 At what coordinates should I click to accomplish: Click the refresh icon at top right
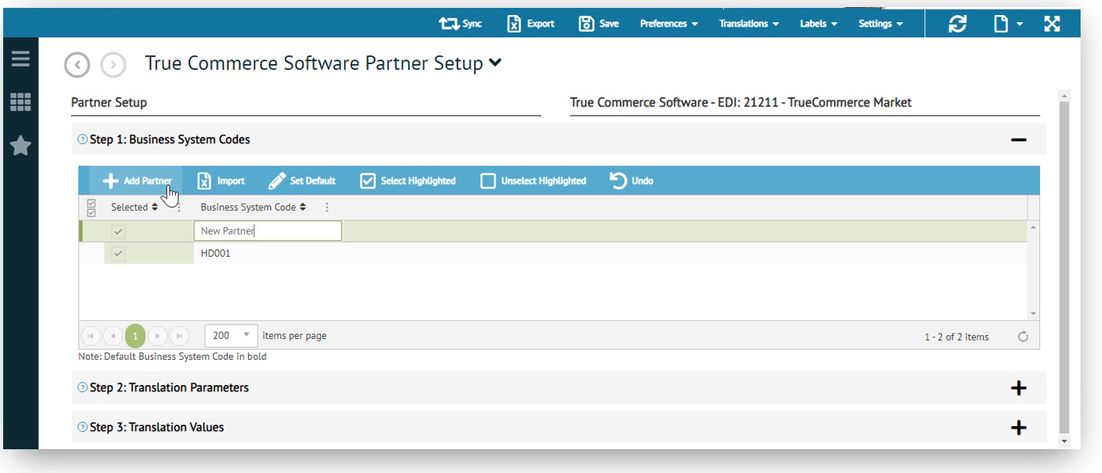tap(958, 23)
